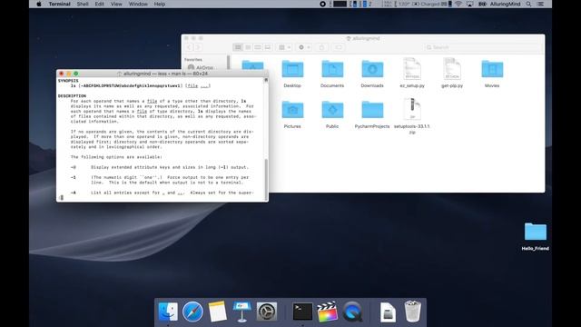The width and height of the screenshot is (581, 327).
Task: Open Final Cut Pro from the Dock
Action: [x=327, y=312]
